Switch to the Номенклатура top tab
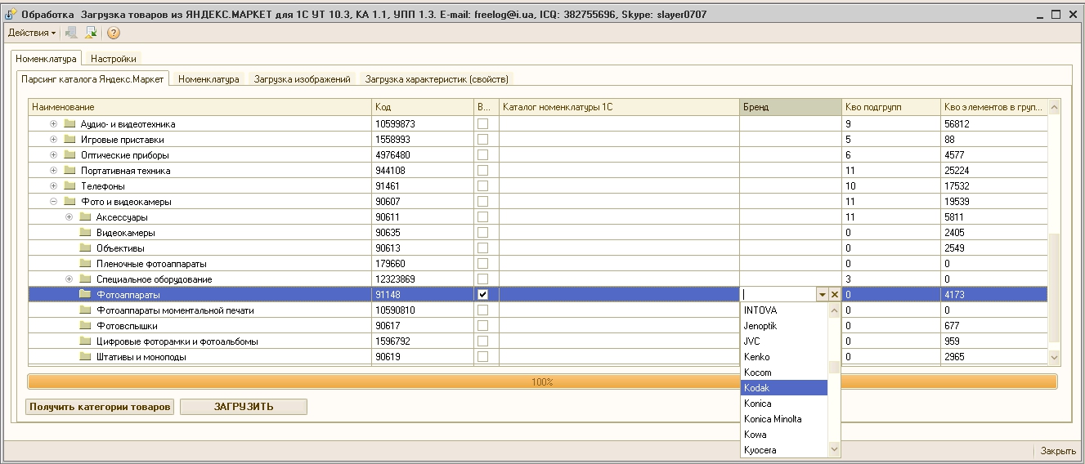 46,59
